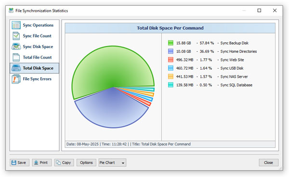The width and height of the screenshot is (289, 177).
Task: Click the File Synchronization Statistics window title
Action: point(41,11)
